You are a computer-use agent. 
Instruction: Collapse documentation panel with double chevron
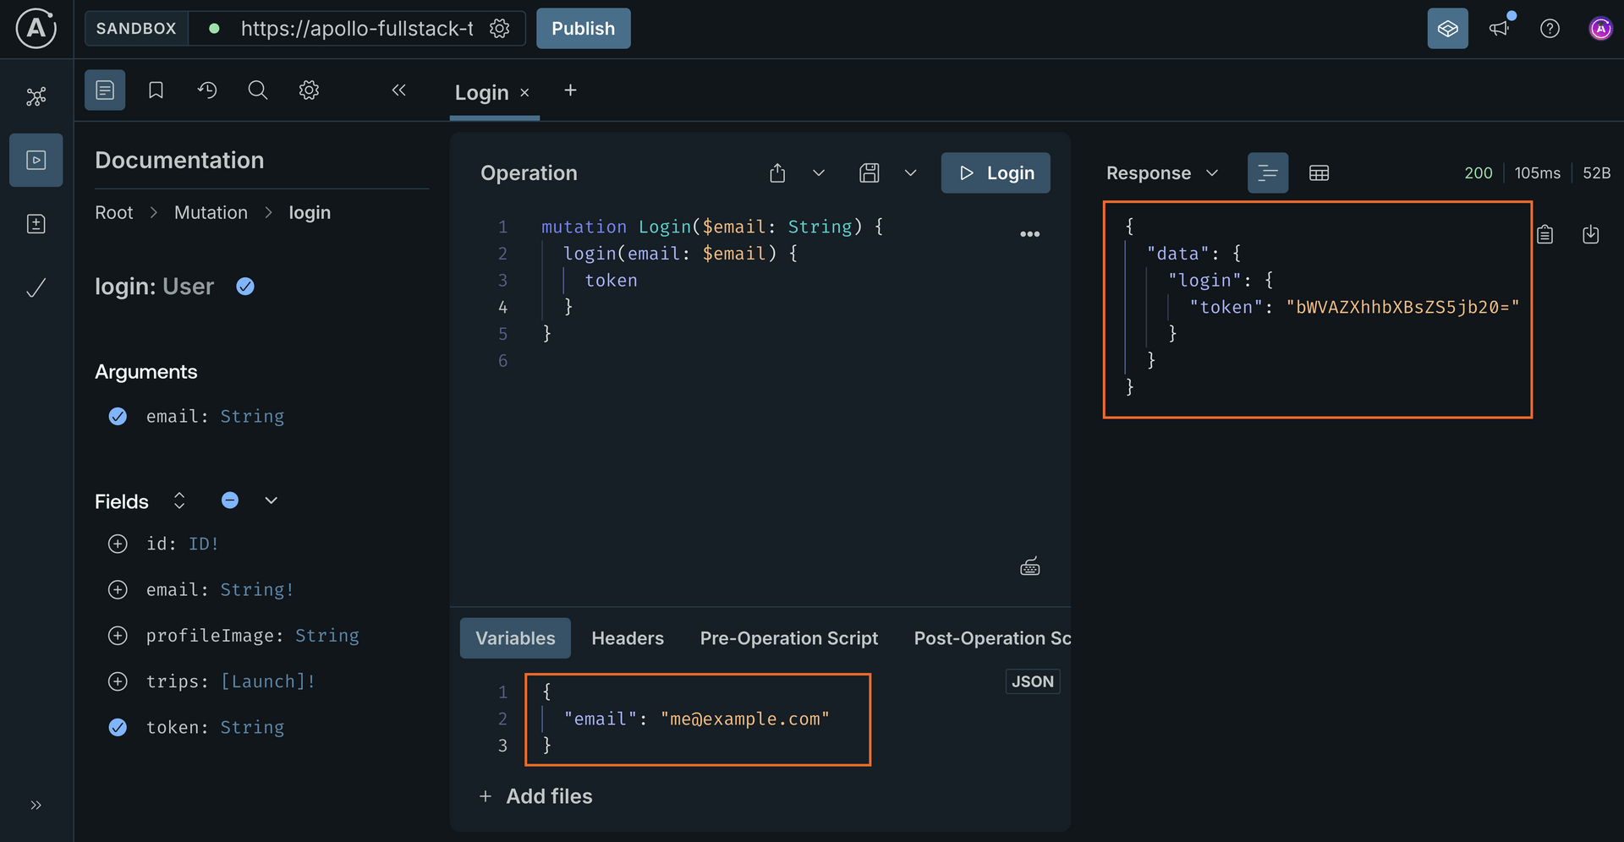[399, 90]
